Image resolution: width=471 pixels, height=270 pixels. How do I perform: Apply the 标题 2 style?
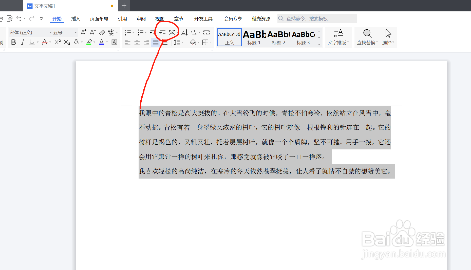(279, 37)
